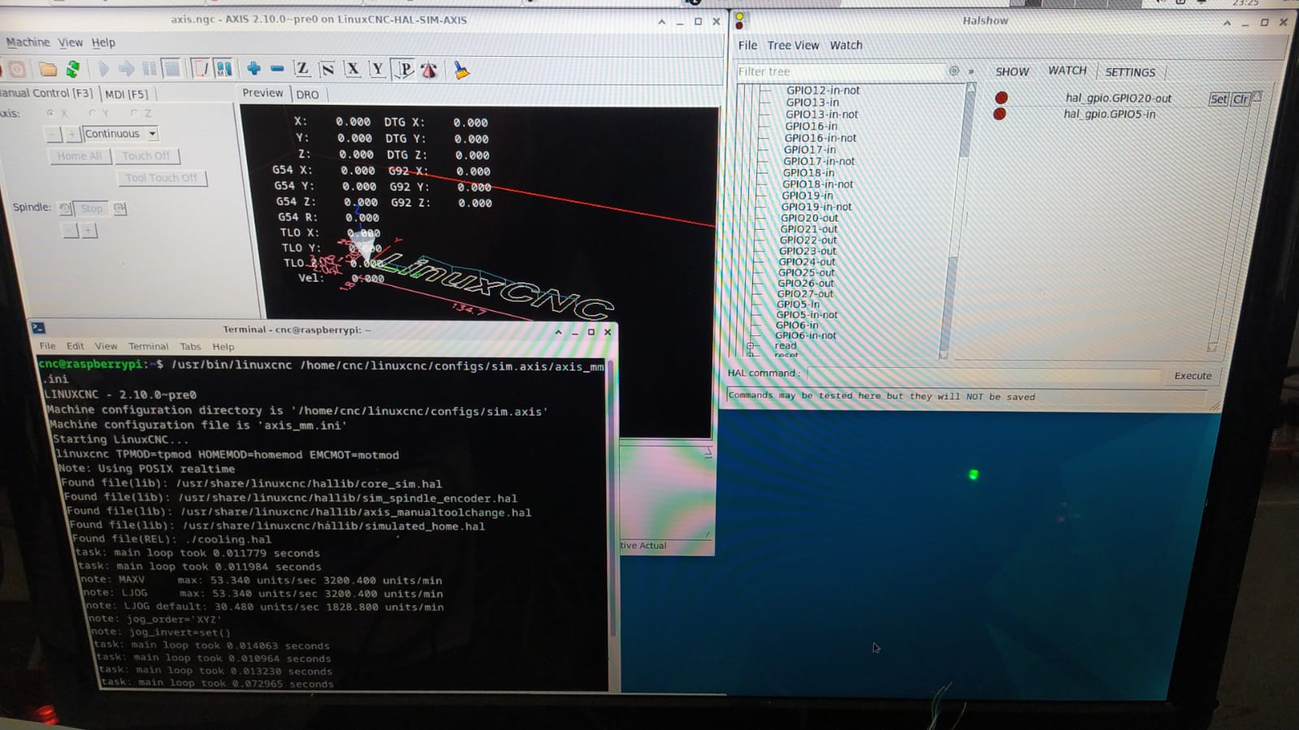
Task: Reload the current file in AXIS
Action: pos(72,70)
